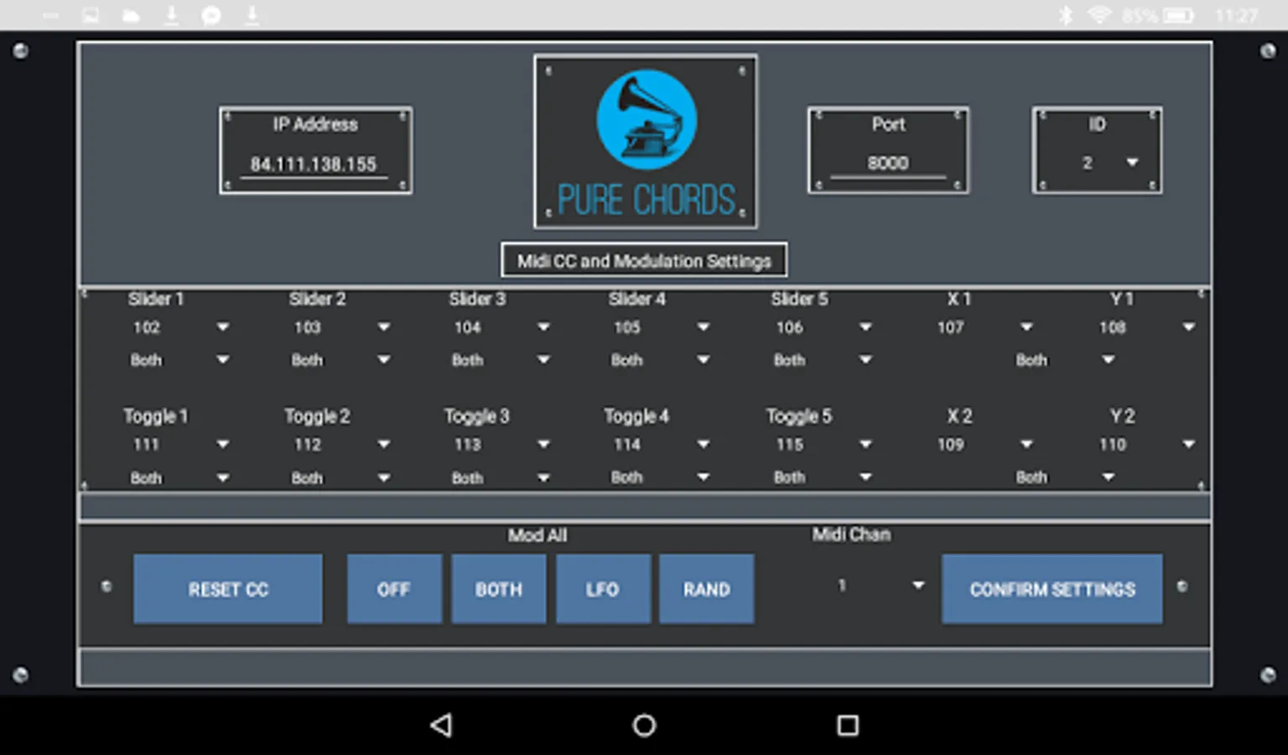Image resolution: width=1288 pixels, height=755 pixels.
Task: Open Toggle 2 modulation mode dropdown
Action: point(340,477)
